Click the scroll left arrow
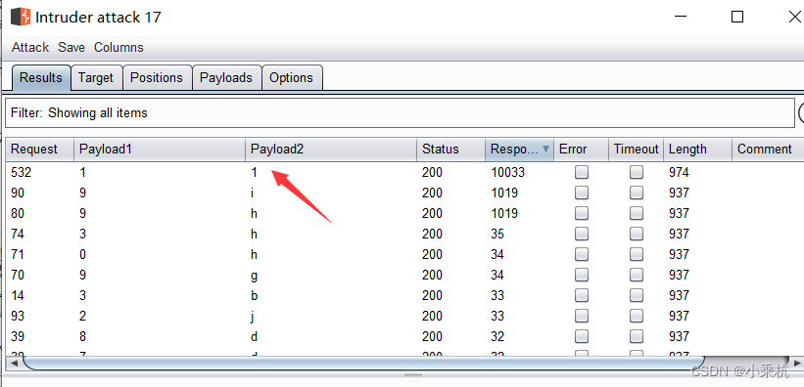Screen dimensions: 804x387 pos(14,363)
